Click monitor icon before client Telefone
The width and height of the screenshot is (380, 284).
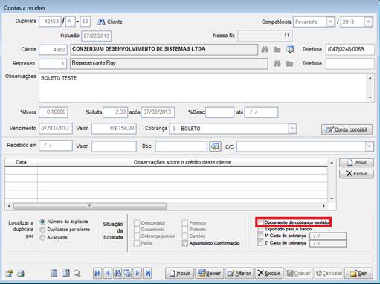(289, 49)
